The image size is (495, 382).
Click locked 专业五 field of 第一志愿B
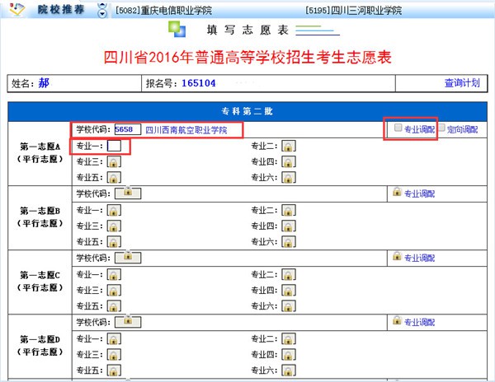coord(114,242)
